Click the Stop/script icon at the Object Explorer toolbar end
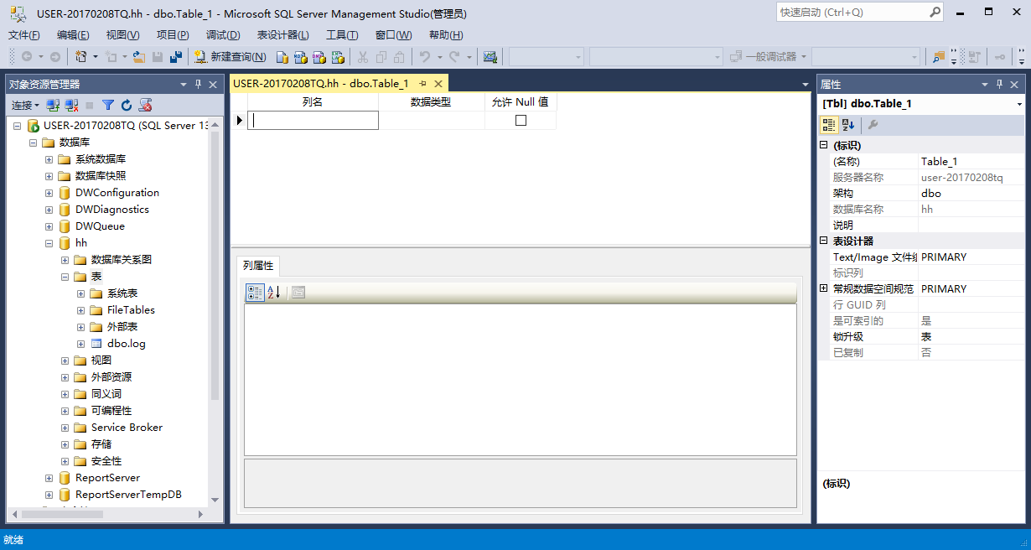Screen dimensions: 1031x550 click(x=145, y=105)
